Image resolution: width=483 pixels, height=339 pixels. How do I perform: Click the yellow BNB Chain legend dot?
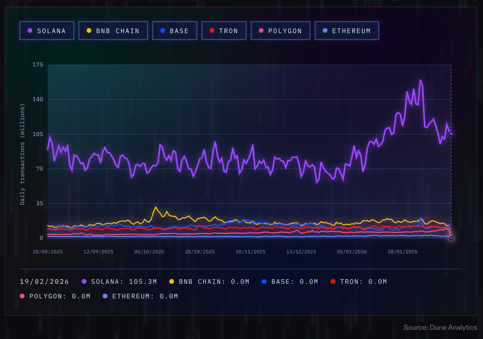point(89,30)
